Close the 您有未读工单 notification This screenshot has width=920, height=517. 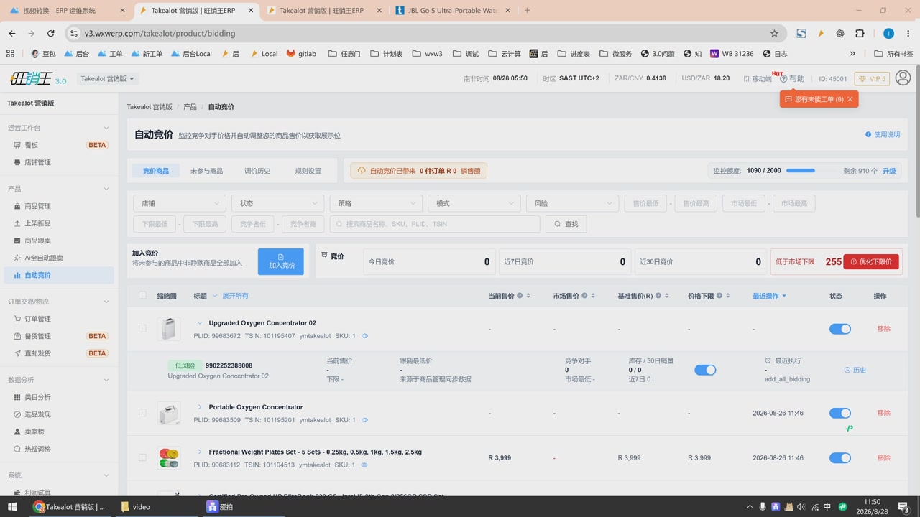coord(850,99)
